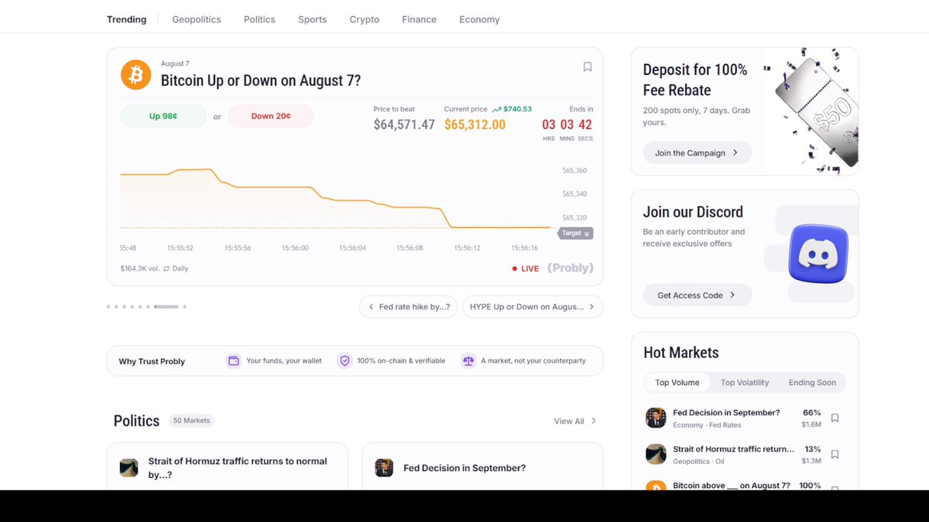The height and width of the screenshot is (522, 929).
Task: Open Strait of Hormuz traffic hot market
Action: (733, 449)
